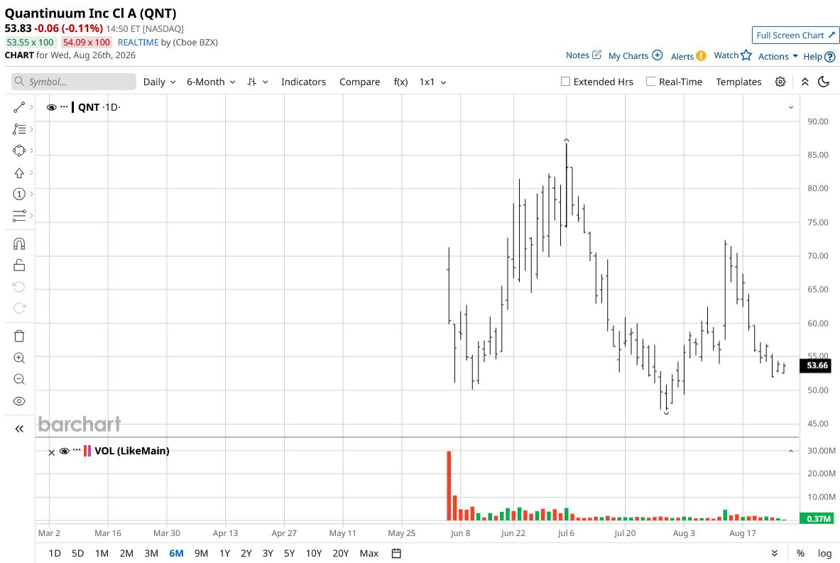This screenshot has width=840, height=563.
Task: Open the Fibonacci retracement tools group
Action: pos(19,129)
